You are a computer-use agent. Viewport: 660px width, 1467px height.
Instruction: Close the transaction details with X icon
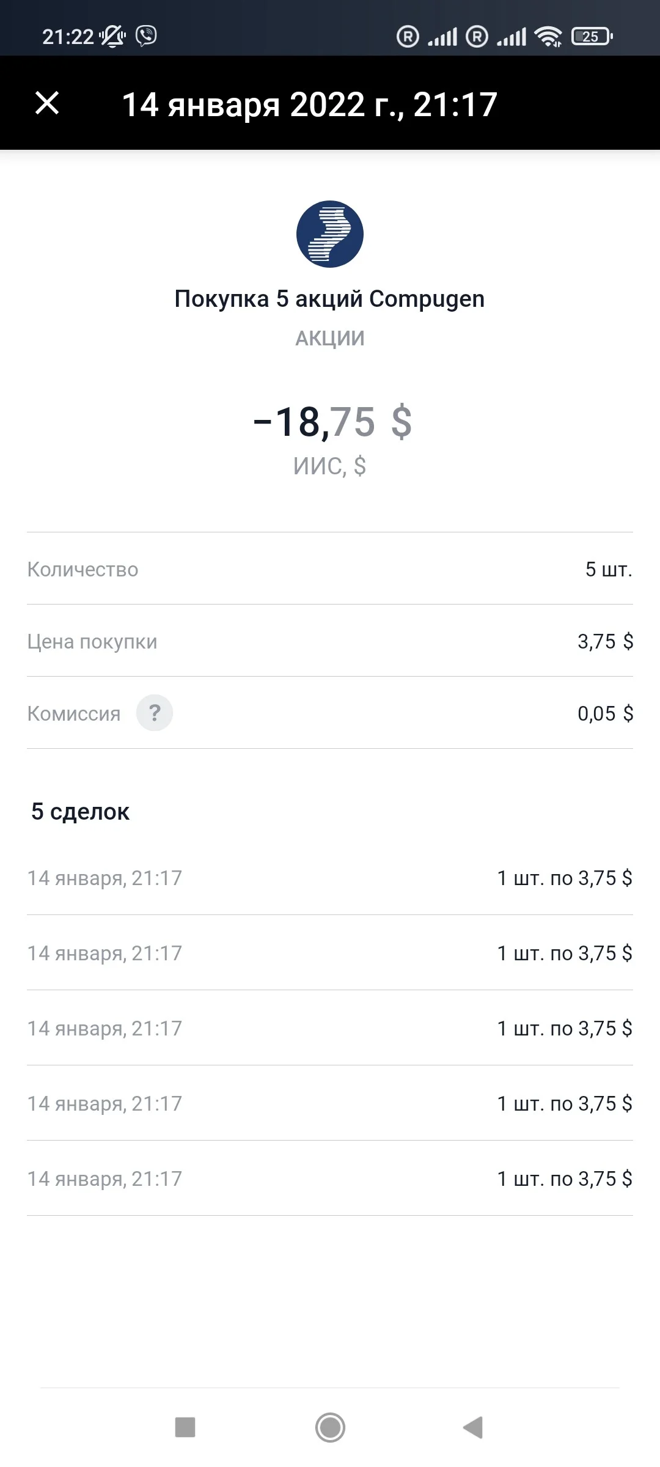tap(47, 103)
